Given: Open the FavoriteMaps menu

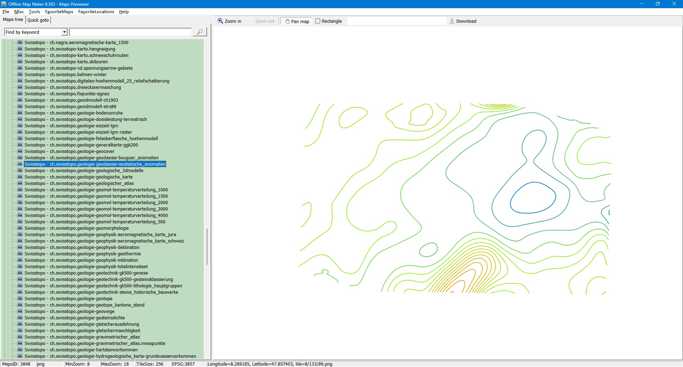Looking at the screenshot, I should (x=59, y=12).
